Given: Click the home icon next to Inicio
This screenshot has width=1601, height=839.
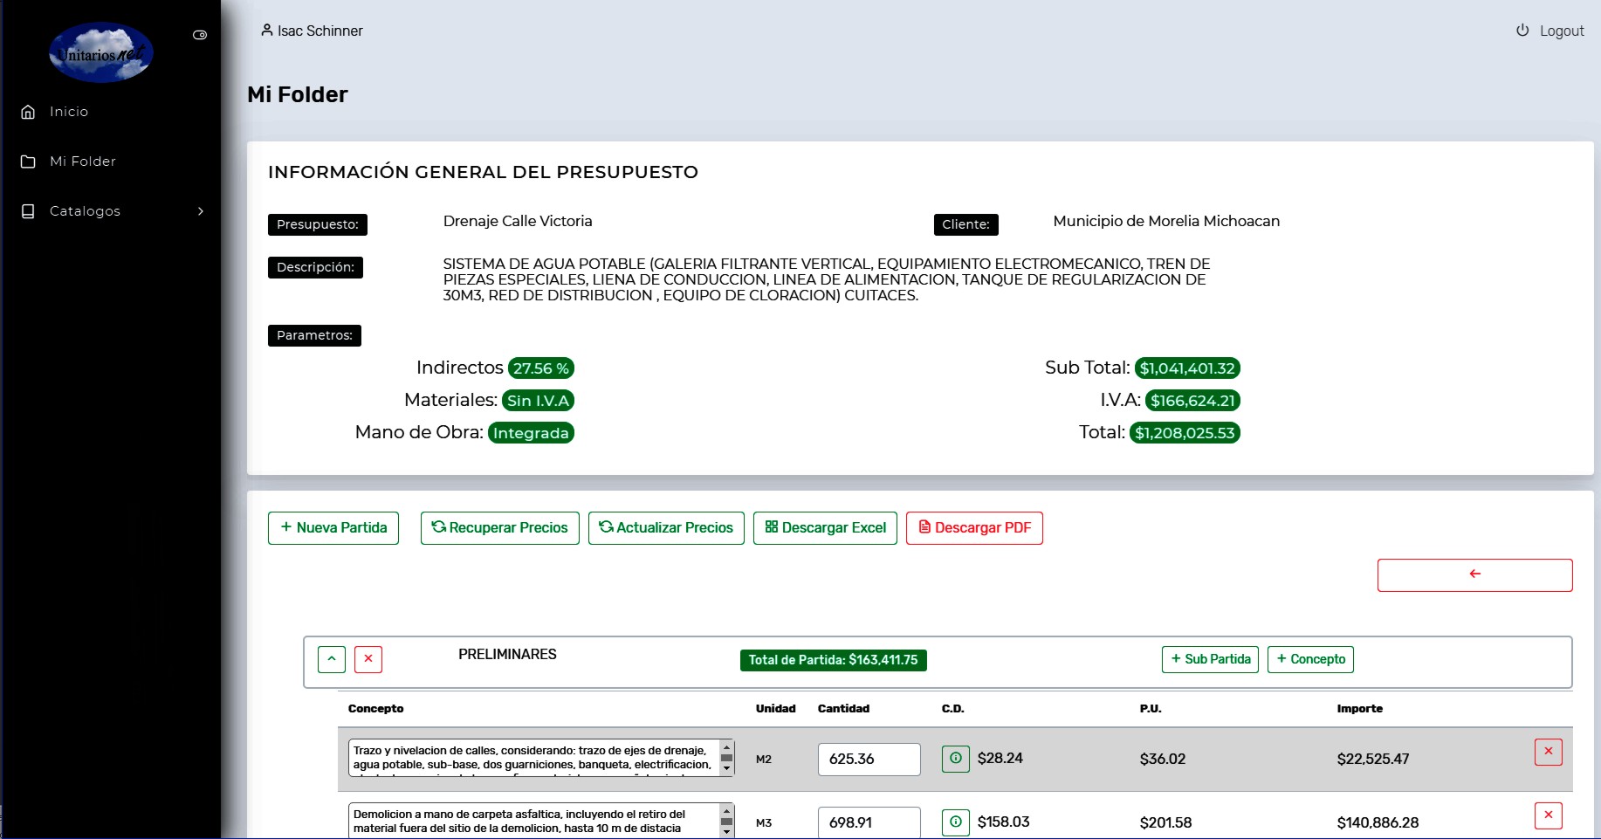Looking at the screenshot, I should point(28,112).
